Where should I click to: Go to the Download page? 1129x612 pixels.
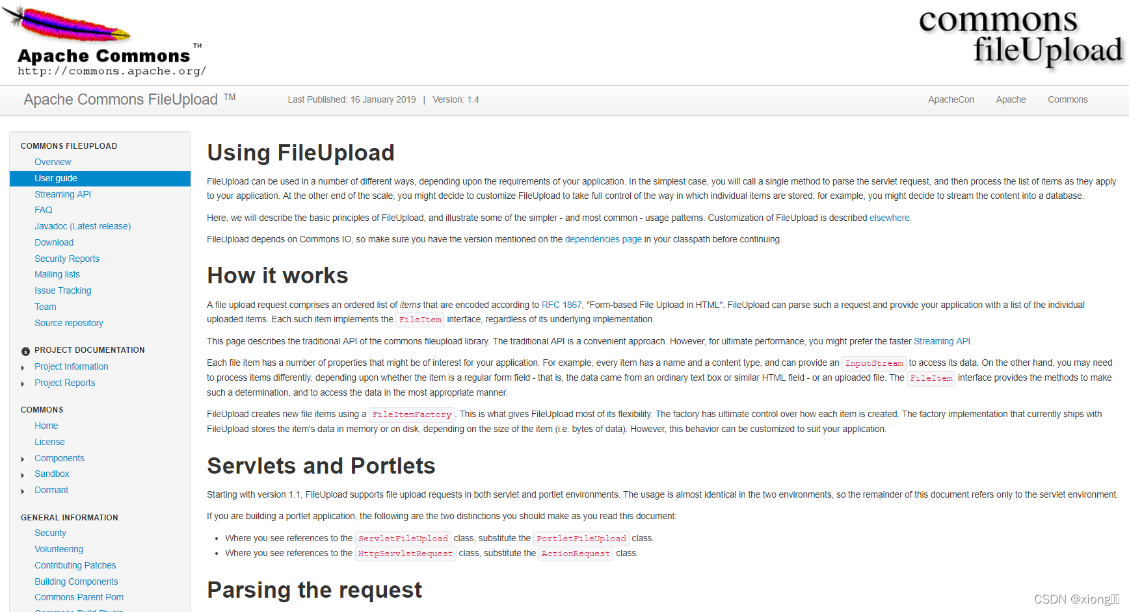pyautogui.click(x=54, y=242)
